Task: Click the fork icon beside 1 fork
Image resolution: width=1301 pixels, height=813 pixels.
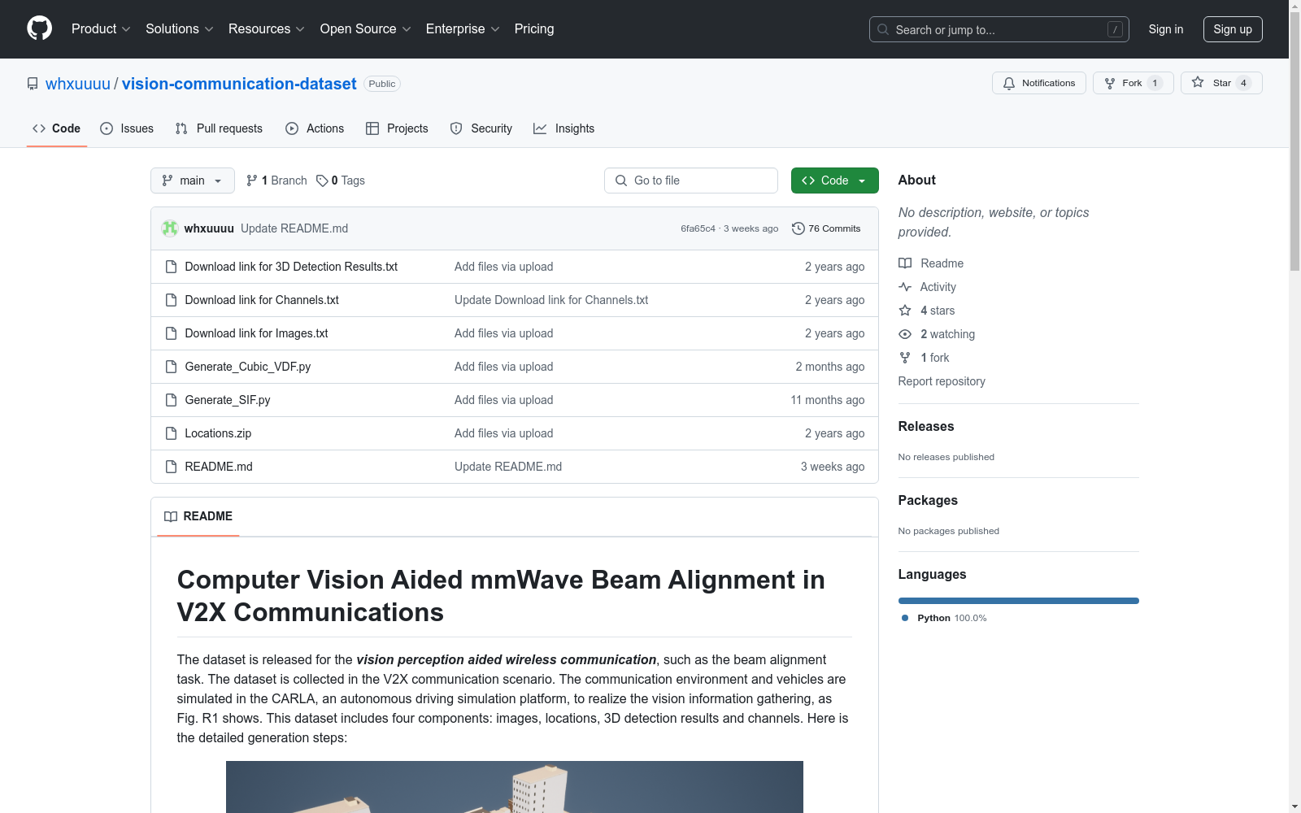Action: [x=905, y=358]
